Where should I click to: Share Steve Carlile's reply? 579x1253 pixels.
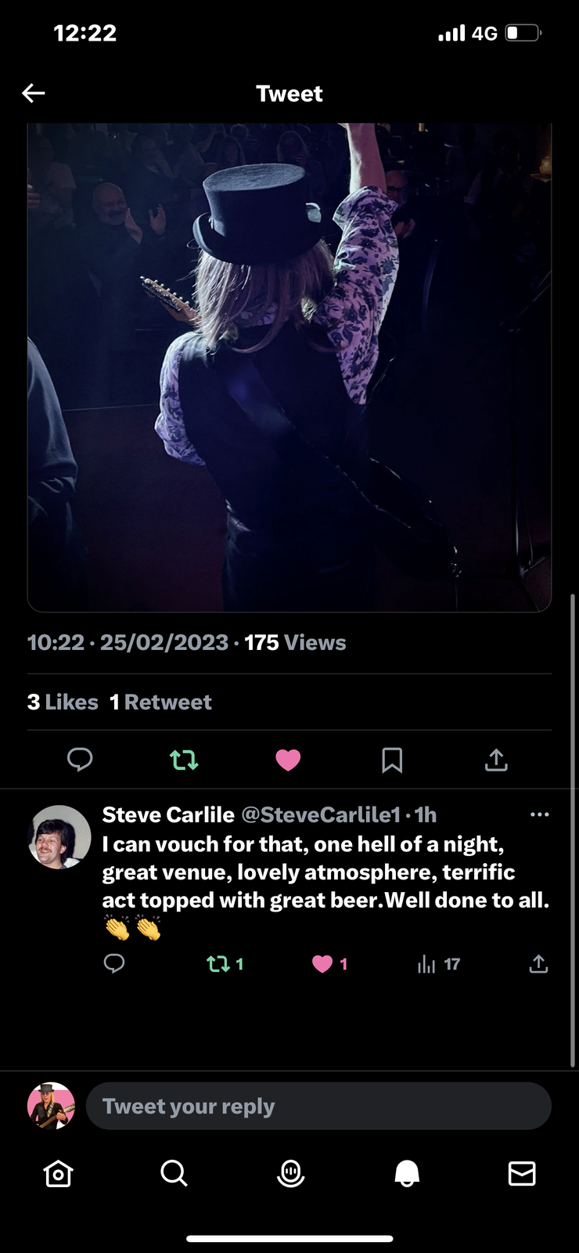coord(538,964)
